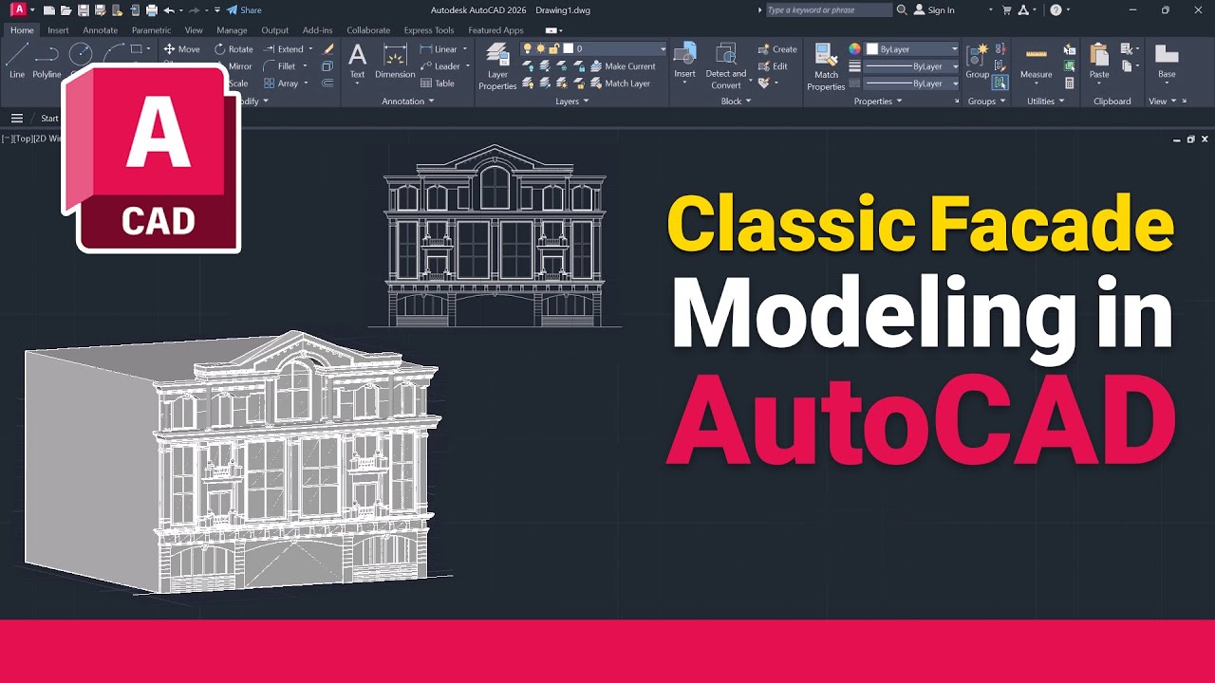Open the Rectangle tool dropdown arrow
Image resolution: width=1215 pixels, height=683 pixels.
[x=148, y=49]
